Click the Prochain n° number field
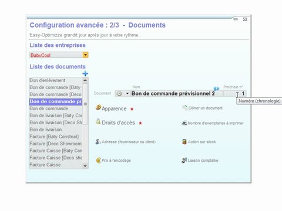Screen dimensions: 282x211 click(235, 94)
